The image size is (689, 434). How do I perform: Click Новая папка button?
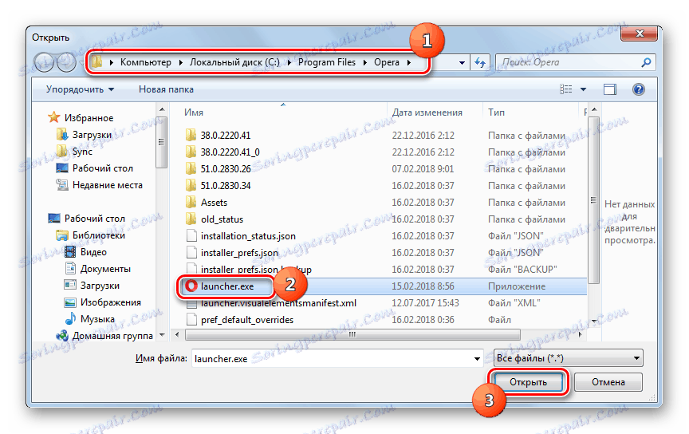click(x=166, y=89)
